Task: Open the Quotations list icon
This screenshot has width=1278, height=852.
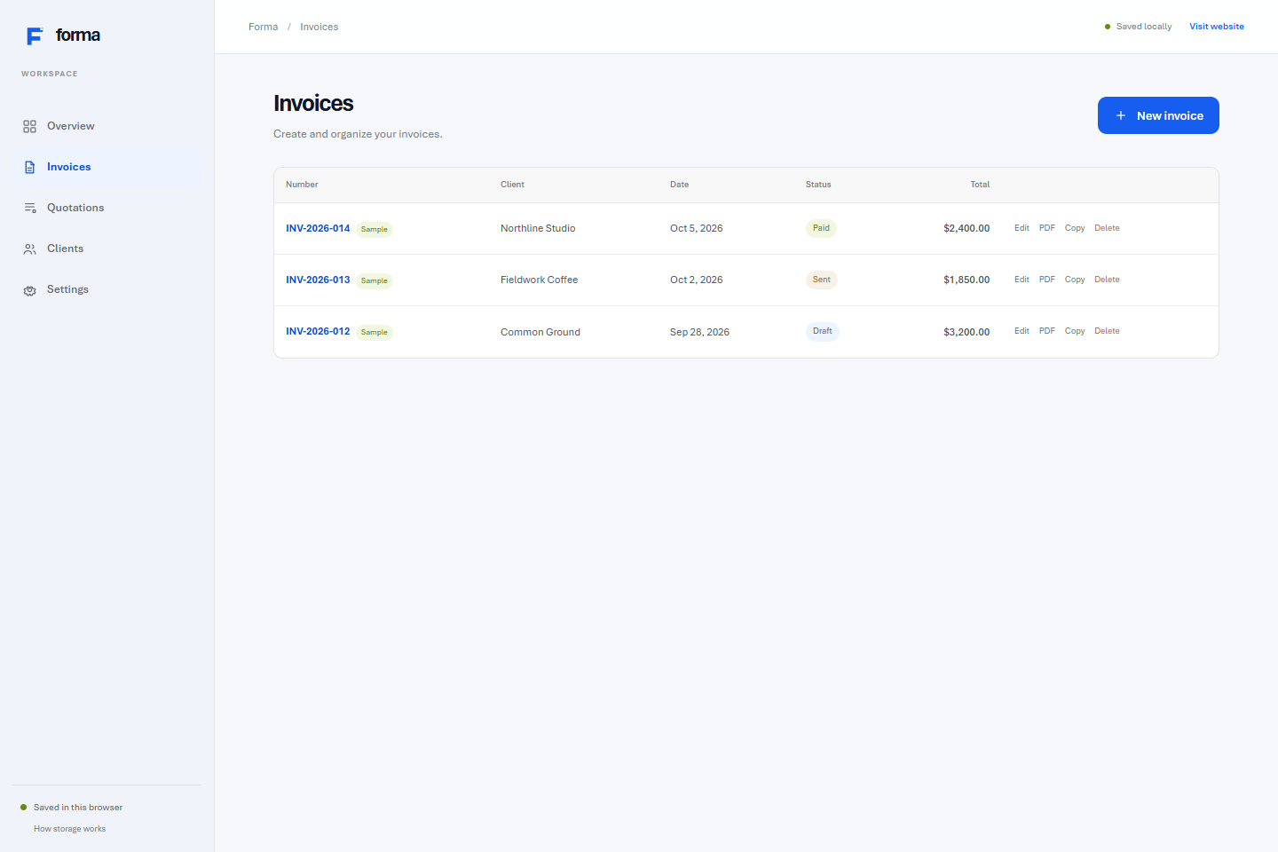Action: tap(29, 208)
